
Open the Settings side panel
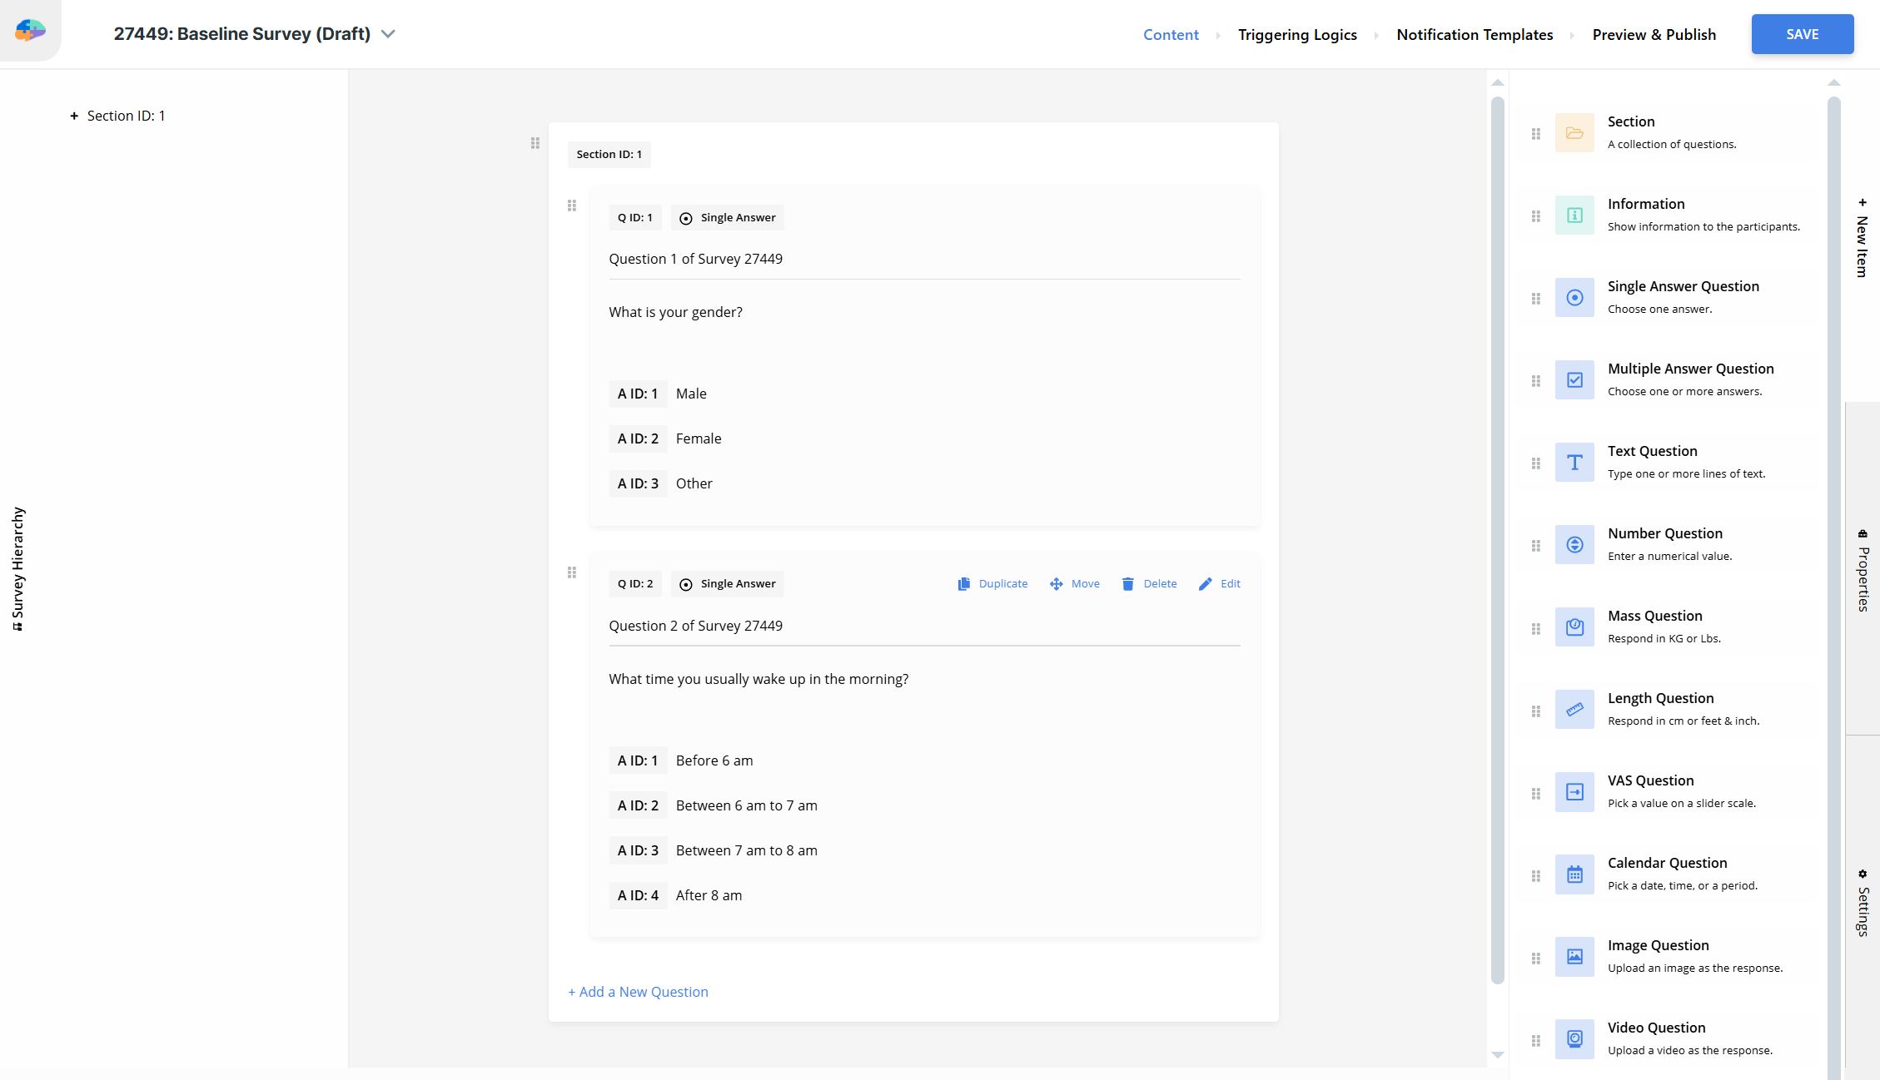click(x=1863, y=904)
